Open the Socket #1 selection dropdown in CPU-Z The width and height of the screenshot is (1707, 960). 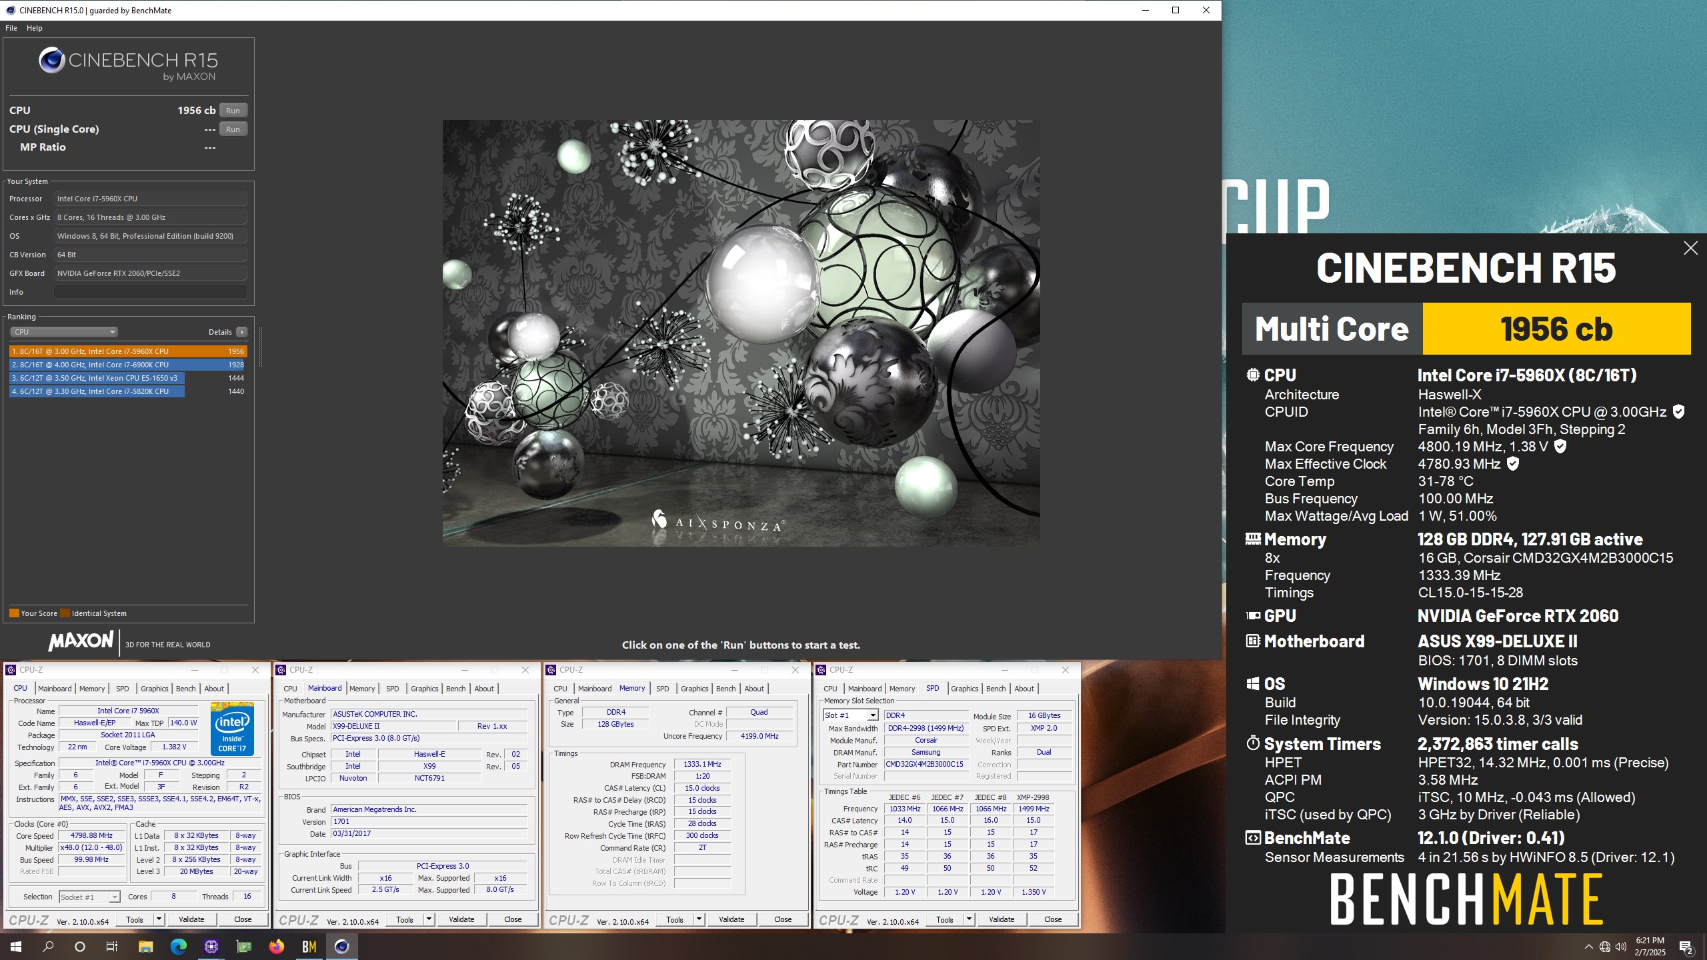click(114, 897)
